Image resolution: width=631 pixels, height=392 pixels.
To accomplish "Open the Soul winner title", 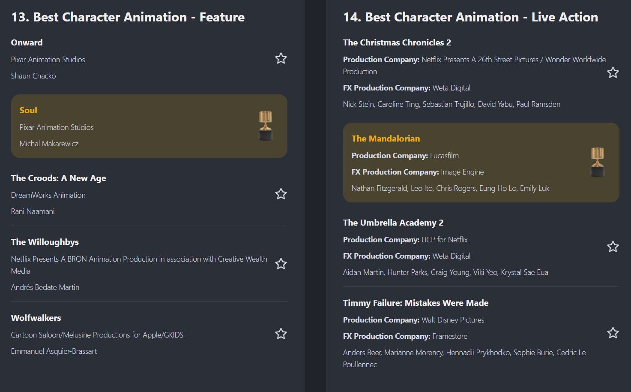I will point(28,110).
